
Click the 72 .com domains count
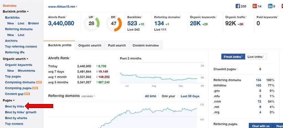coord(259,102)
